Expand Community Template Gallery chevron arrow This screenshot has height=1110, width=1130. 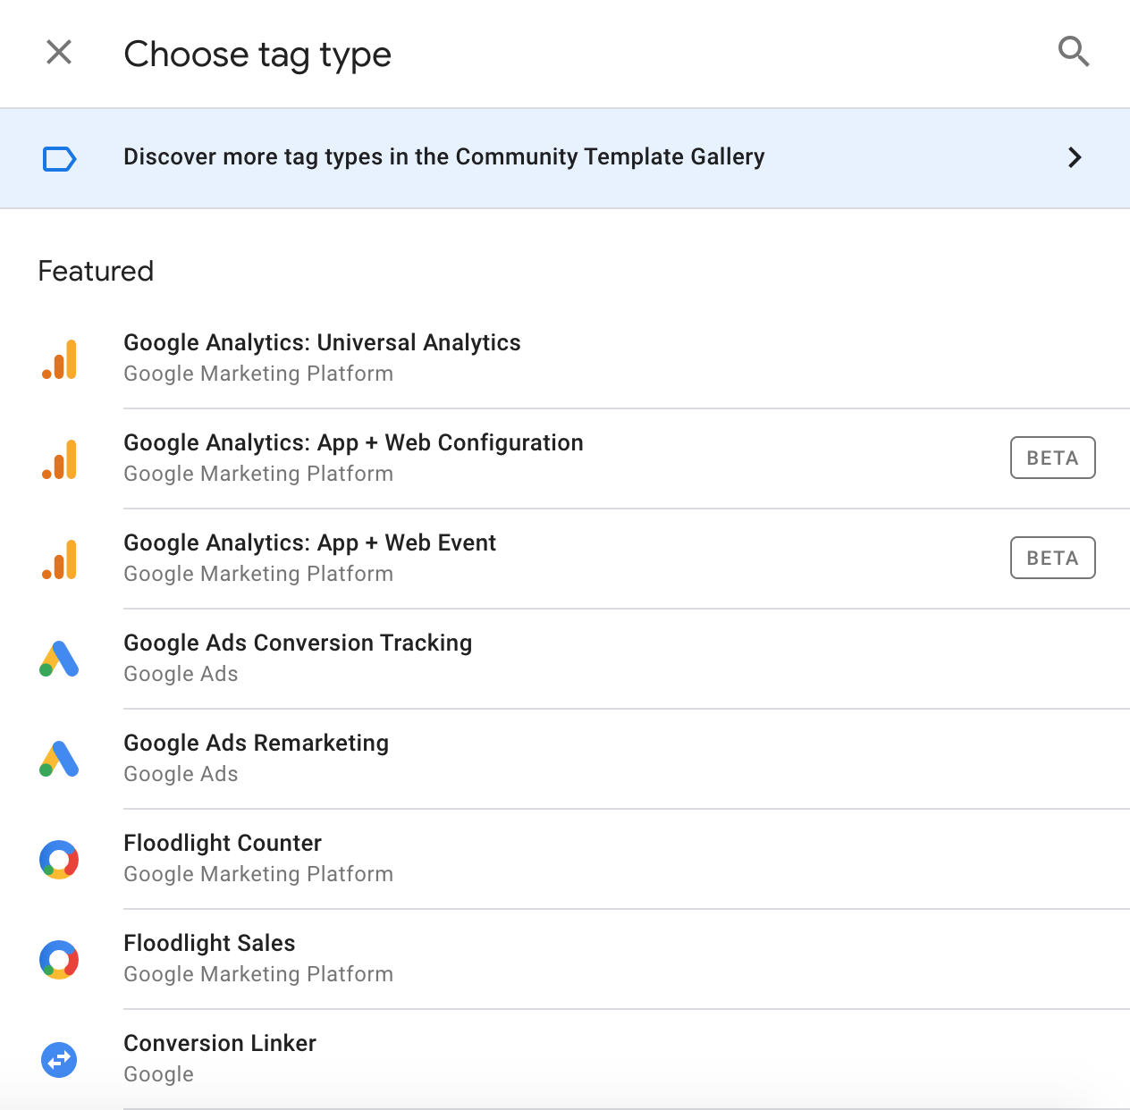click(x=1075, y=157)
